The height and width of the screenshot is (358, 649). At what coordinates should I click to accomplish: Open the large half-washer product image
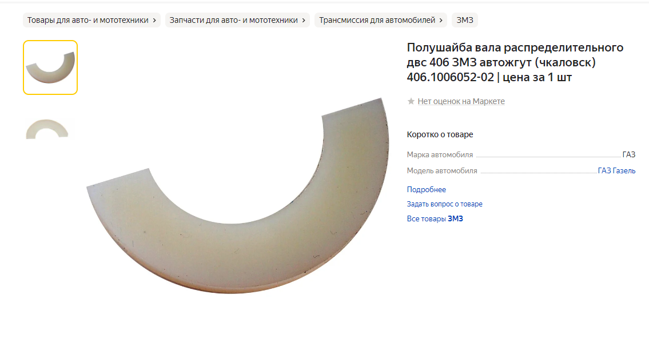pyautogui.click(x=237, y=196)
